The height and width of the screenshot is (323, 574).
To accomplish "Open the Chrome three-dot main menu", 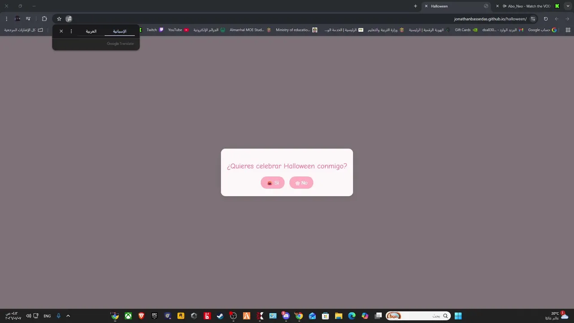I will point(6,19).
